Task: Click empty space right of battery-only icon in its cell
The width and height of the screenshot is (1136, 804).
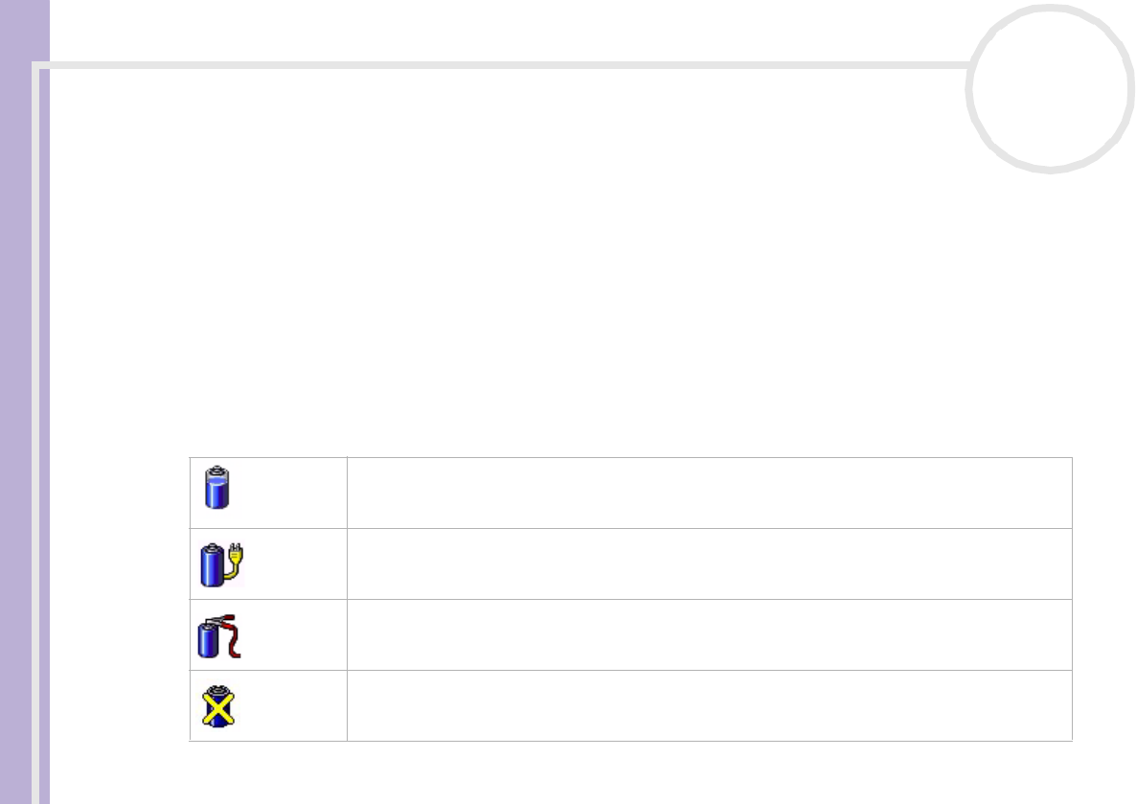Action: pos(290,493)
